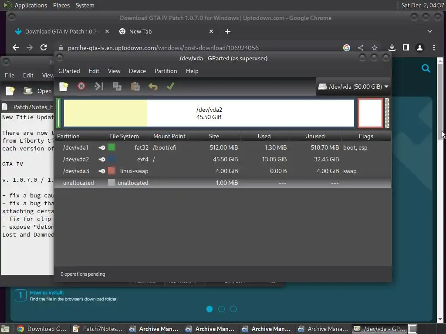Expand Chrome tab search chevron

[430, 31]
